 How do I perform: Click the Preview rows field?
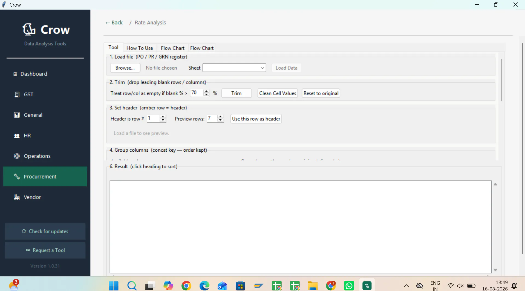click(212, 118)
